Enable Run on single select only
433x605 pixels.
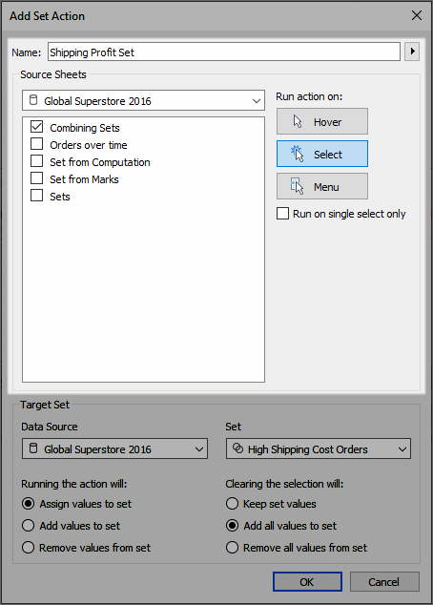(x=282, y=214)
